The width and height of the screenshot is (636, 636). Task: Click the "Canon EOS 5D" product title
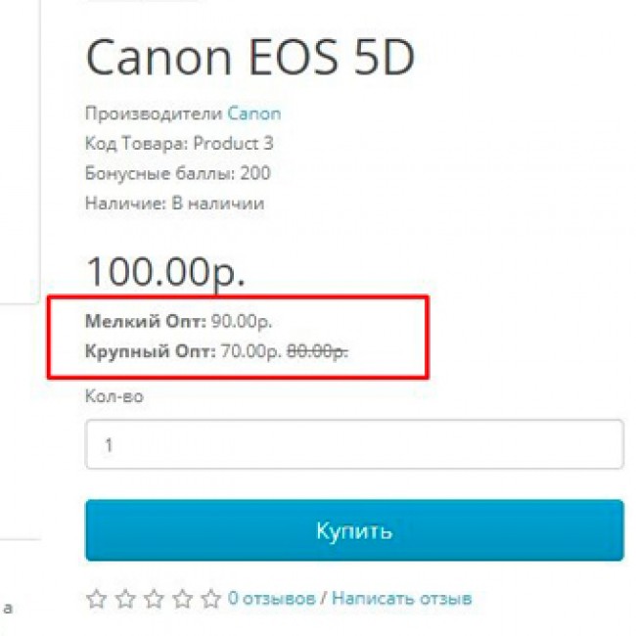pyautogui.click(x=250, y=59)
